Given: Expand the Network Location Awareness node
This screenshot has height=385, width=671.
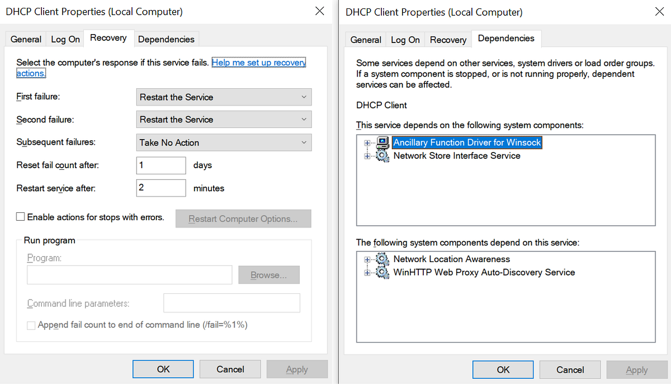Looking at the screenshot, I should (367, 259).
